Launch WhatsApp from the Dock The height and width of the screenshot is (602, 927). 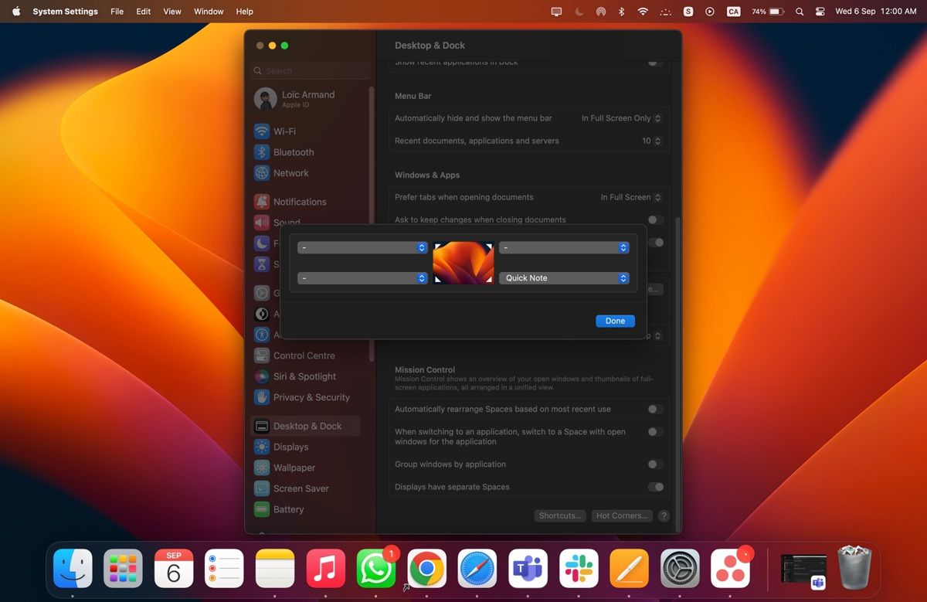[x=376, y=568]
